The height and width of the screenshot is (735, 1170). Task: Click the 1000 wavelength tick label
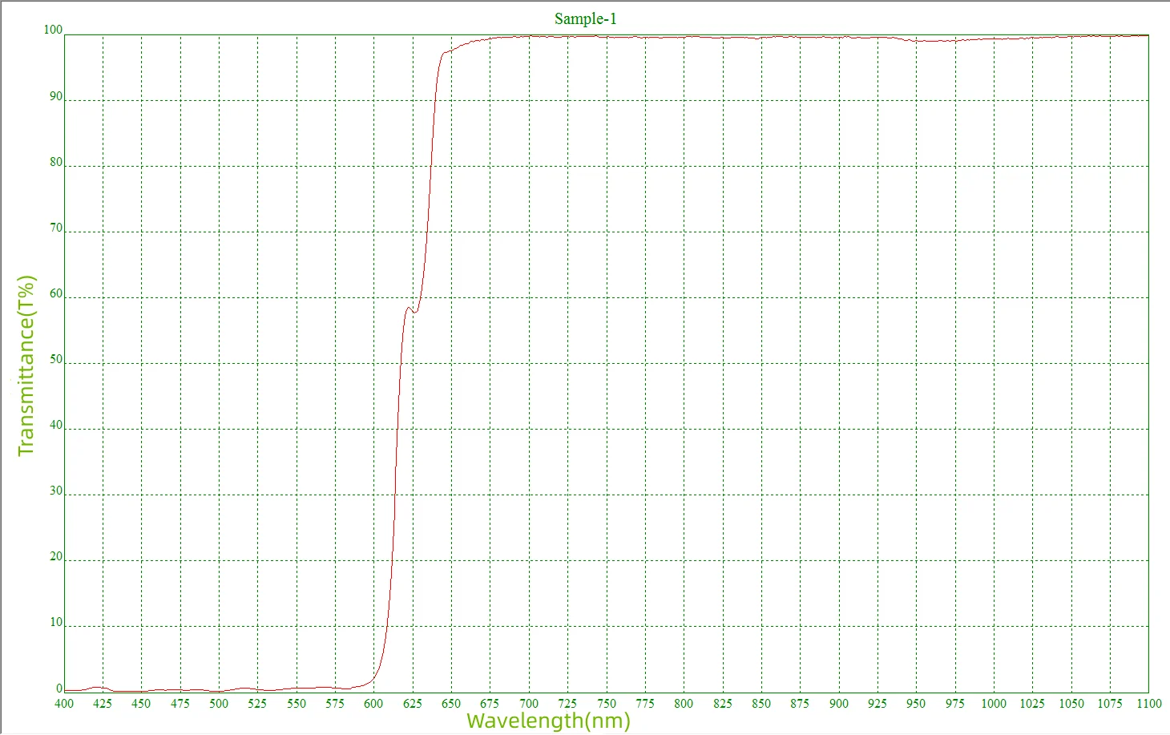click(994, 703)
